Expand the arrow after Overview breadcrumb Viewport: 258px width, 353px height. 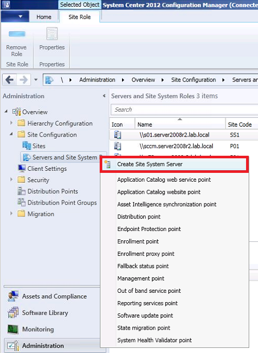(162, 80)
